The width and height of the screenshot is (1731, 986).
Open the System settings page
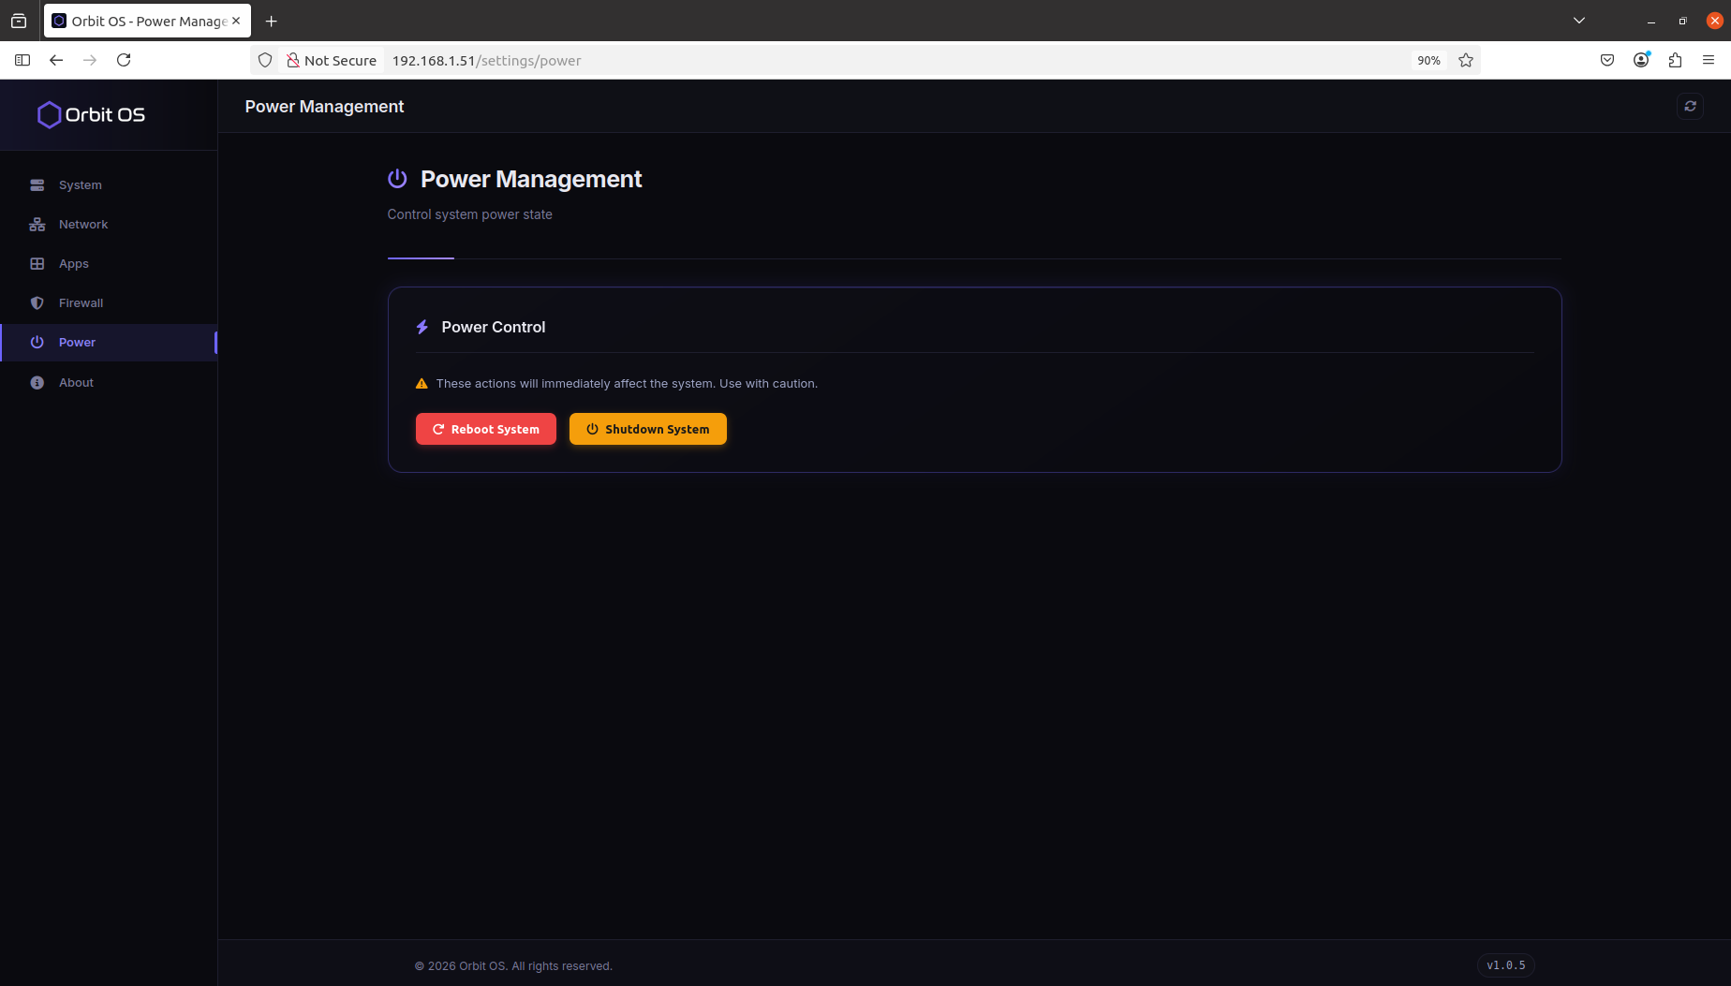coord(80,185)
